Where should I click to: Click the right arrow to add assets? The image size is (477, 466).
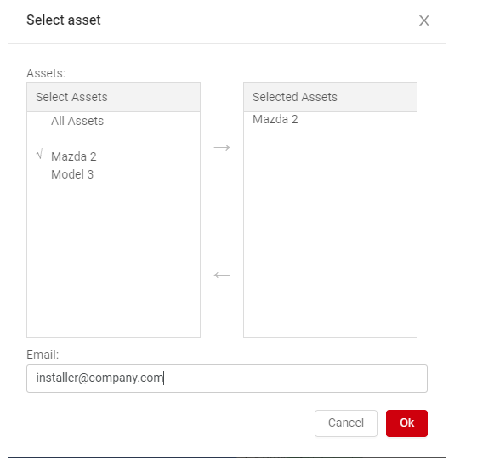(x=222, y=147)
